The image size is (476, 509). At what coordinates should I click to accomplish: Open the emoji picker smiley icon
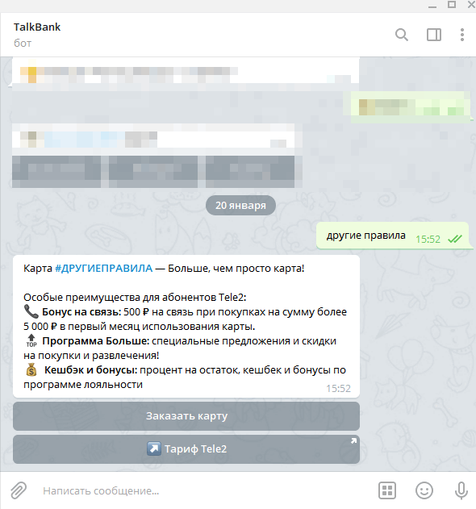point(424,490)
